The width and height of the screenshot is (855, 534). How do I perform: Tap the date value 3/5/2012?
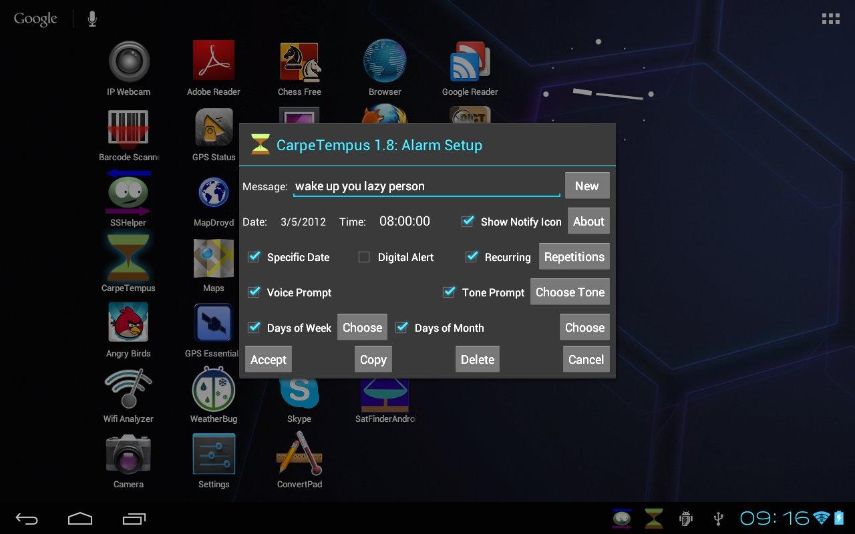pyautogui.click(x=303, y=222)
